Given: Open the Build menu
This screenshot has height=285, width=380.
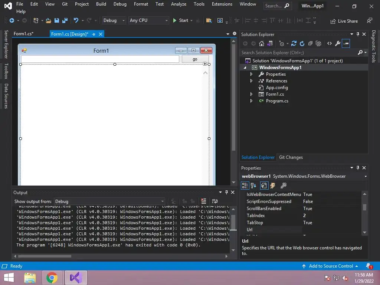Looking at the screenshot, I should [101, 4].
